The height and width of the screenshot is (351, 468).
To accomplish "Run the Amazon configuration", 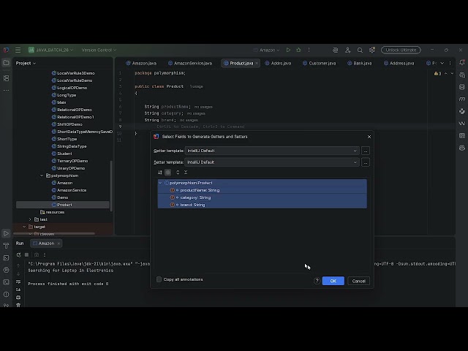I will click(x=288, y=50).
